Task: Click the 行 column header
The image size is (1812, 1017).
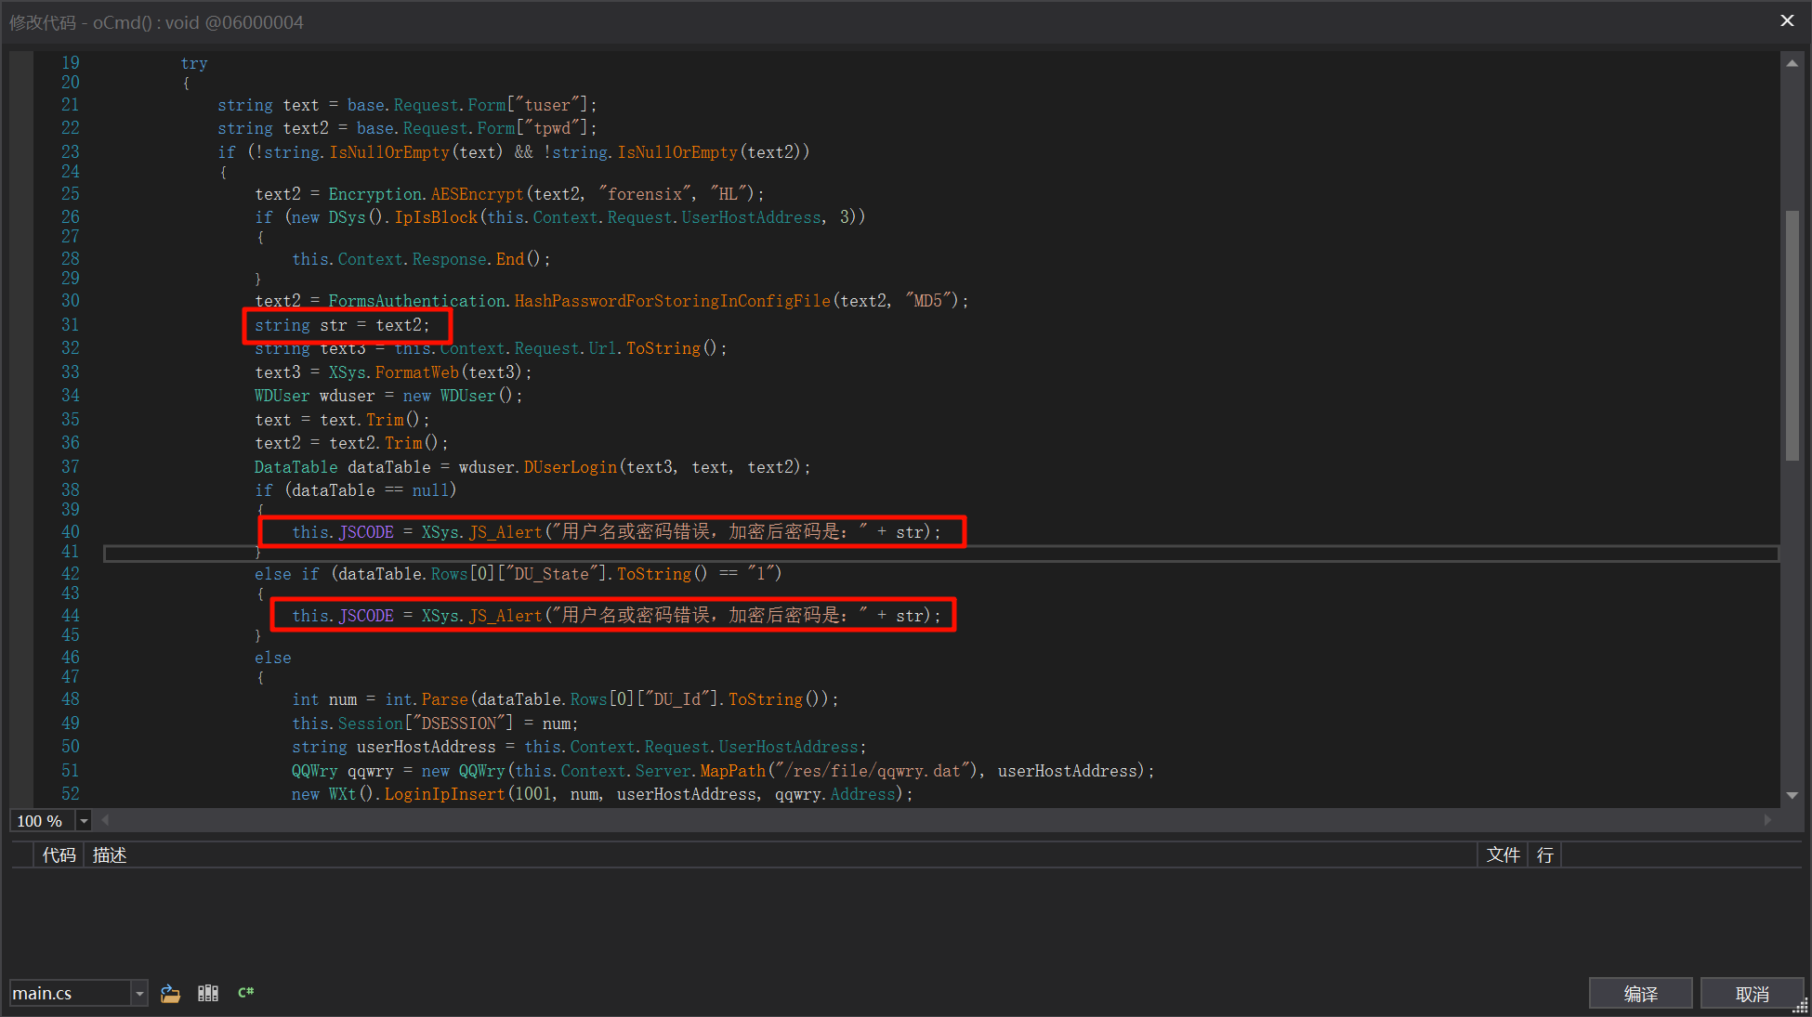Action: [1544, 854]
